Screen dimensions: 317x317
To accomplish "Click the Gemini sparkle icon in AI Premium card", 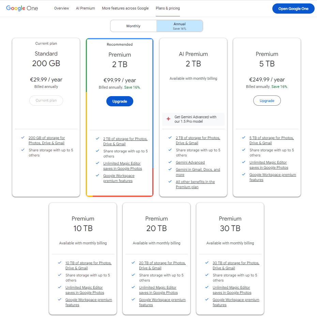I will [x=168, y=119].
